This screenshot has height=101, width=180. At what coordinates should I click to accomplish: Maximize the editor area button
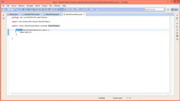[x=172, y=14]
